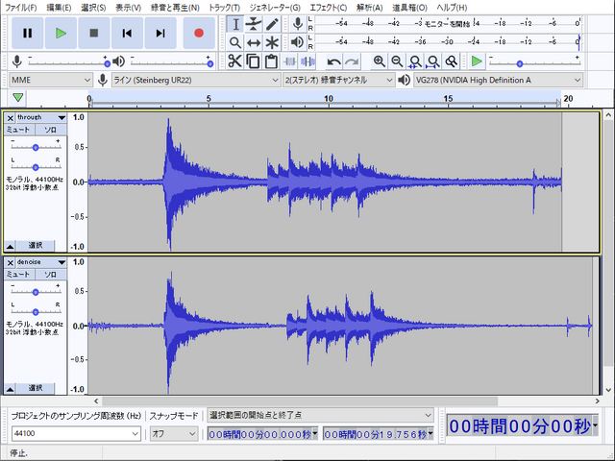Adjust the denoise track pan slider
The image size is (615, 461).
pos(36,311)
